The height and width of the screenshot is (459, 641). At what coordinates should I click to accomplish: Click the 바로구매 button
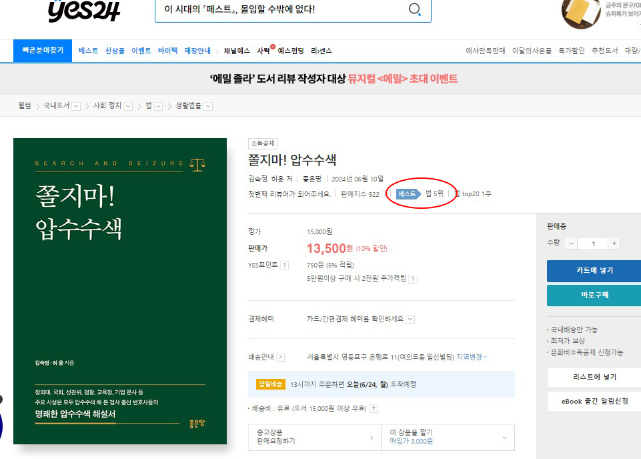[594, 295]
